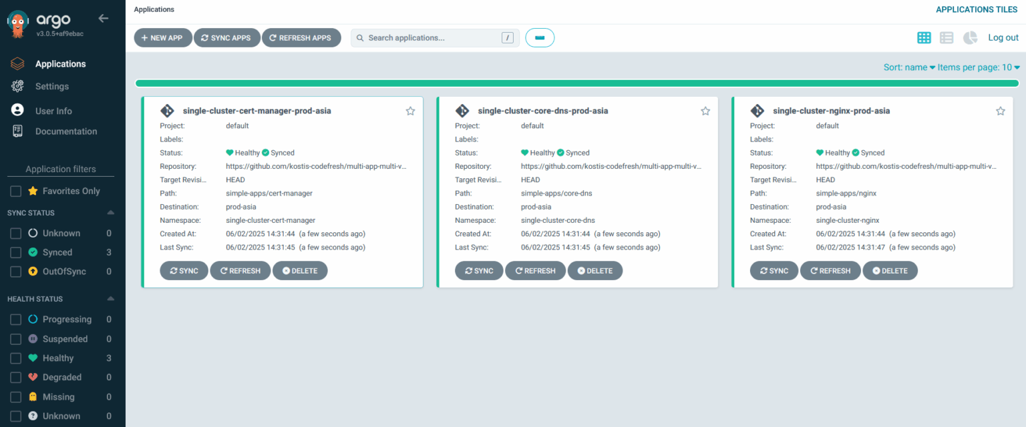Open the Documentation page from the sidebar

tap(65, 131)
